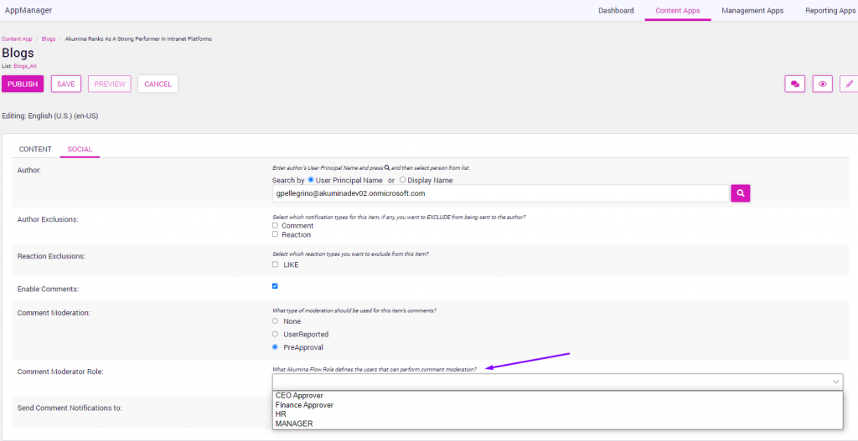Check the Comment author exclusion box
This screenshot has width=858, height=441.
click(276, 226)
